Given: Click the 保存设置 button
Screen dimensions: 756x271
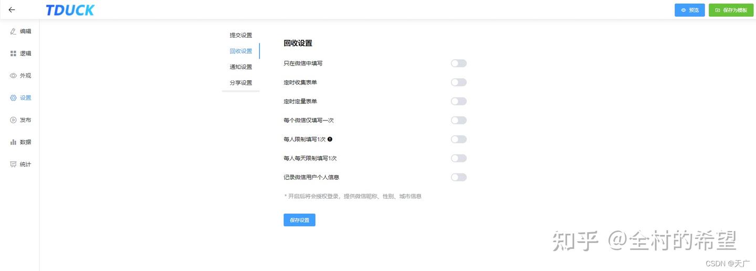Looking at the screenshot, I should pos(299,220).
